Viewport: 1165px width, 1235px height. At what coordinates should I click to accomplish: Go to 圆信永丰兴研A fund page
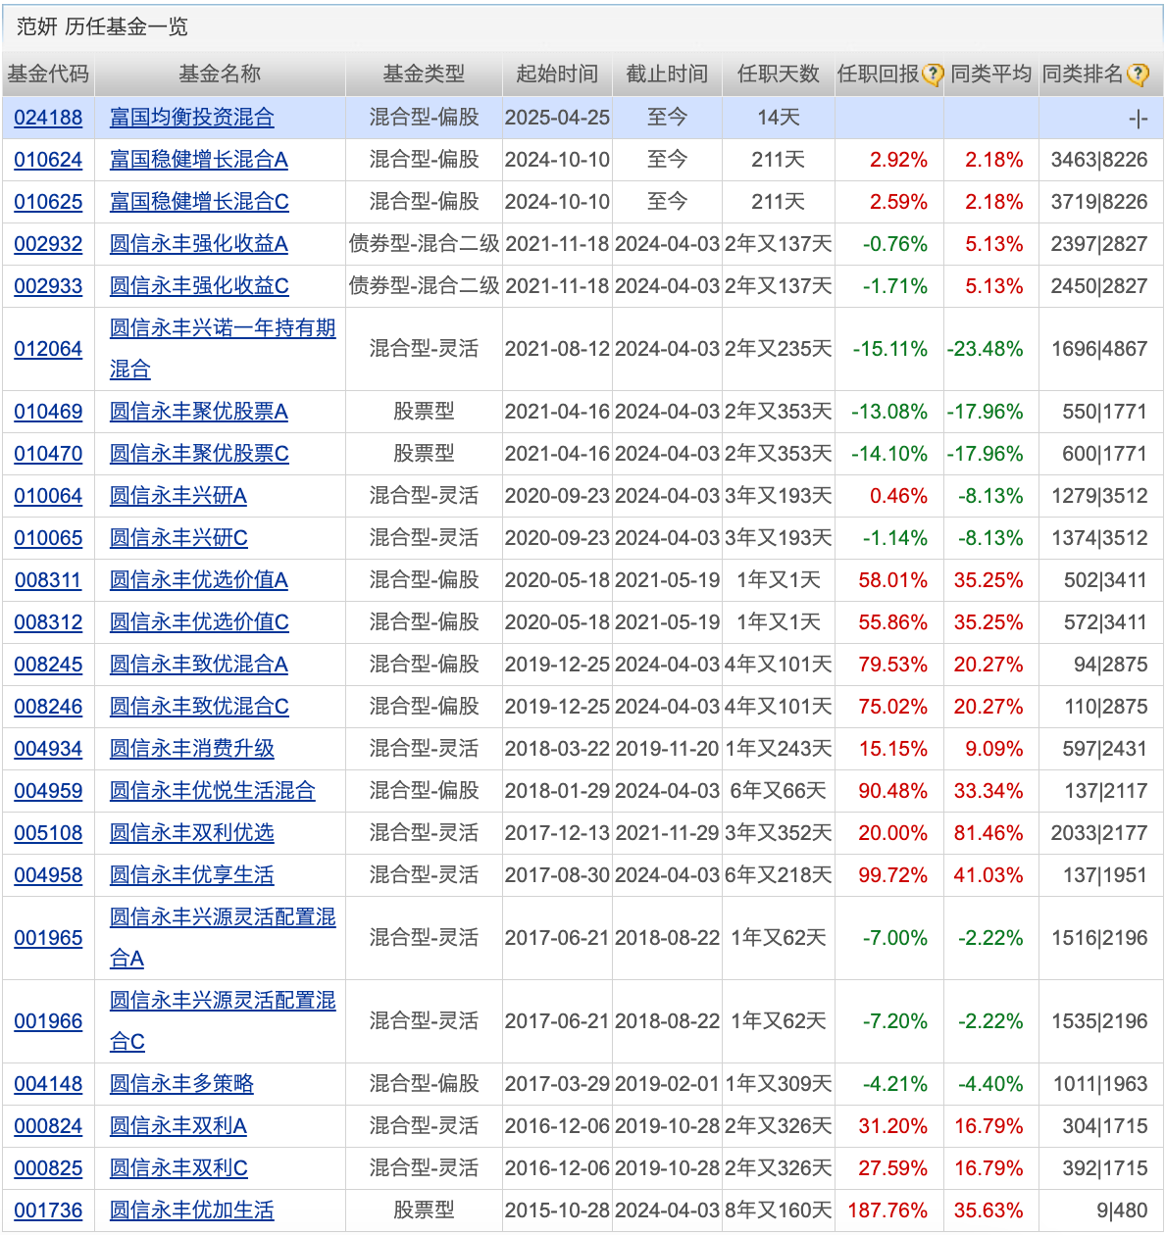click(177, 496)
